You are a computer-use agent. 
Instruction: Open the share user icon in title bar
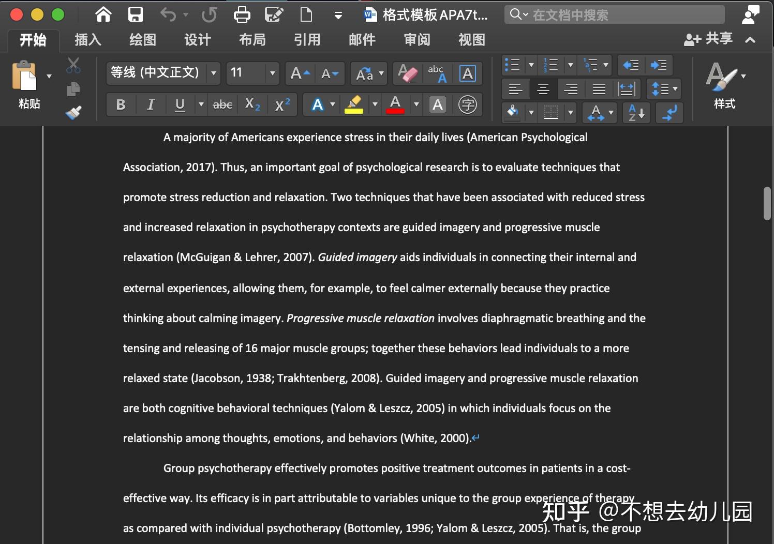[x=750, y=14]
